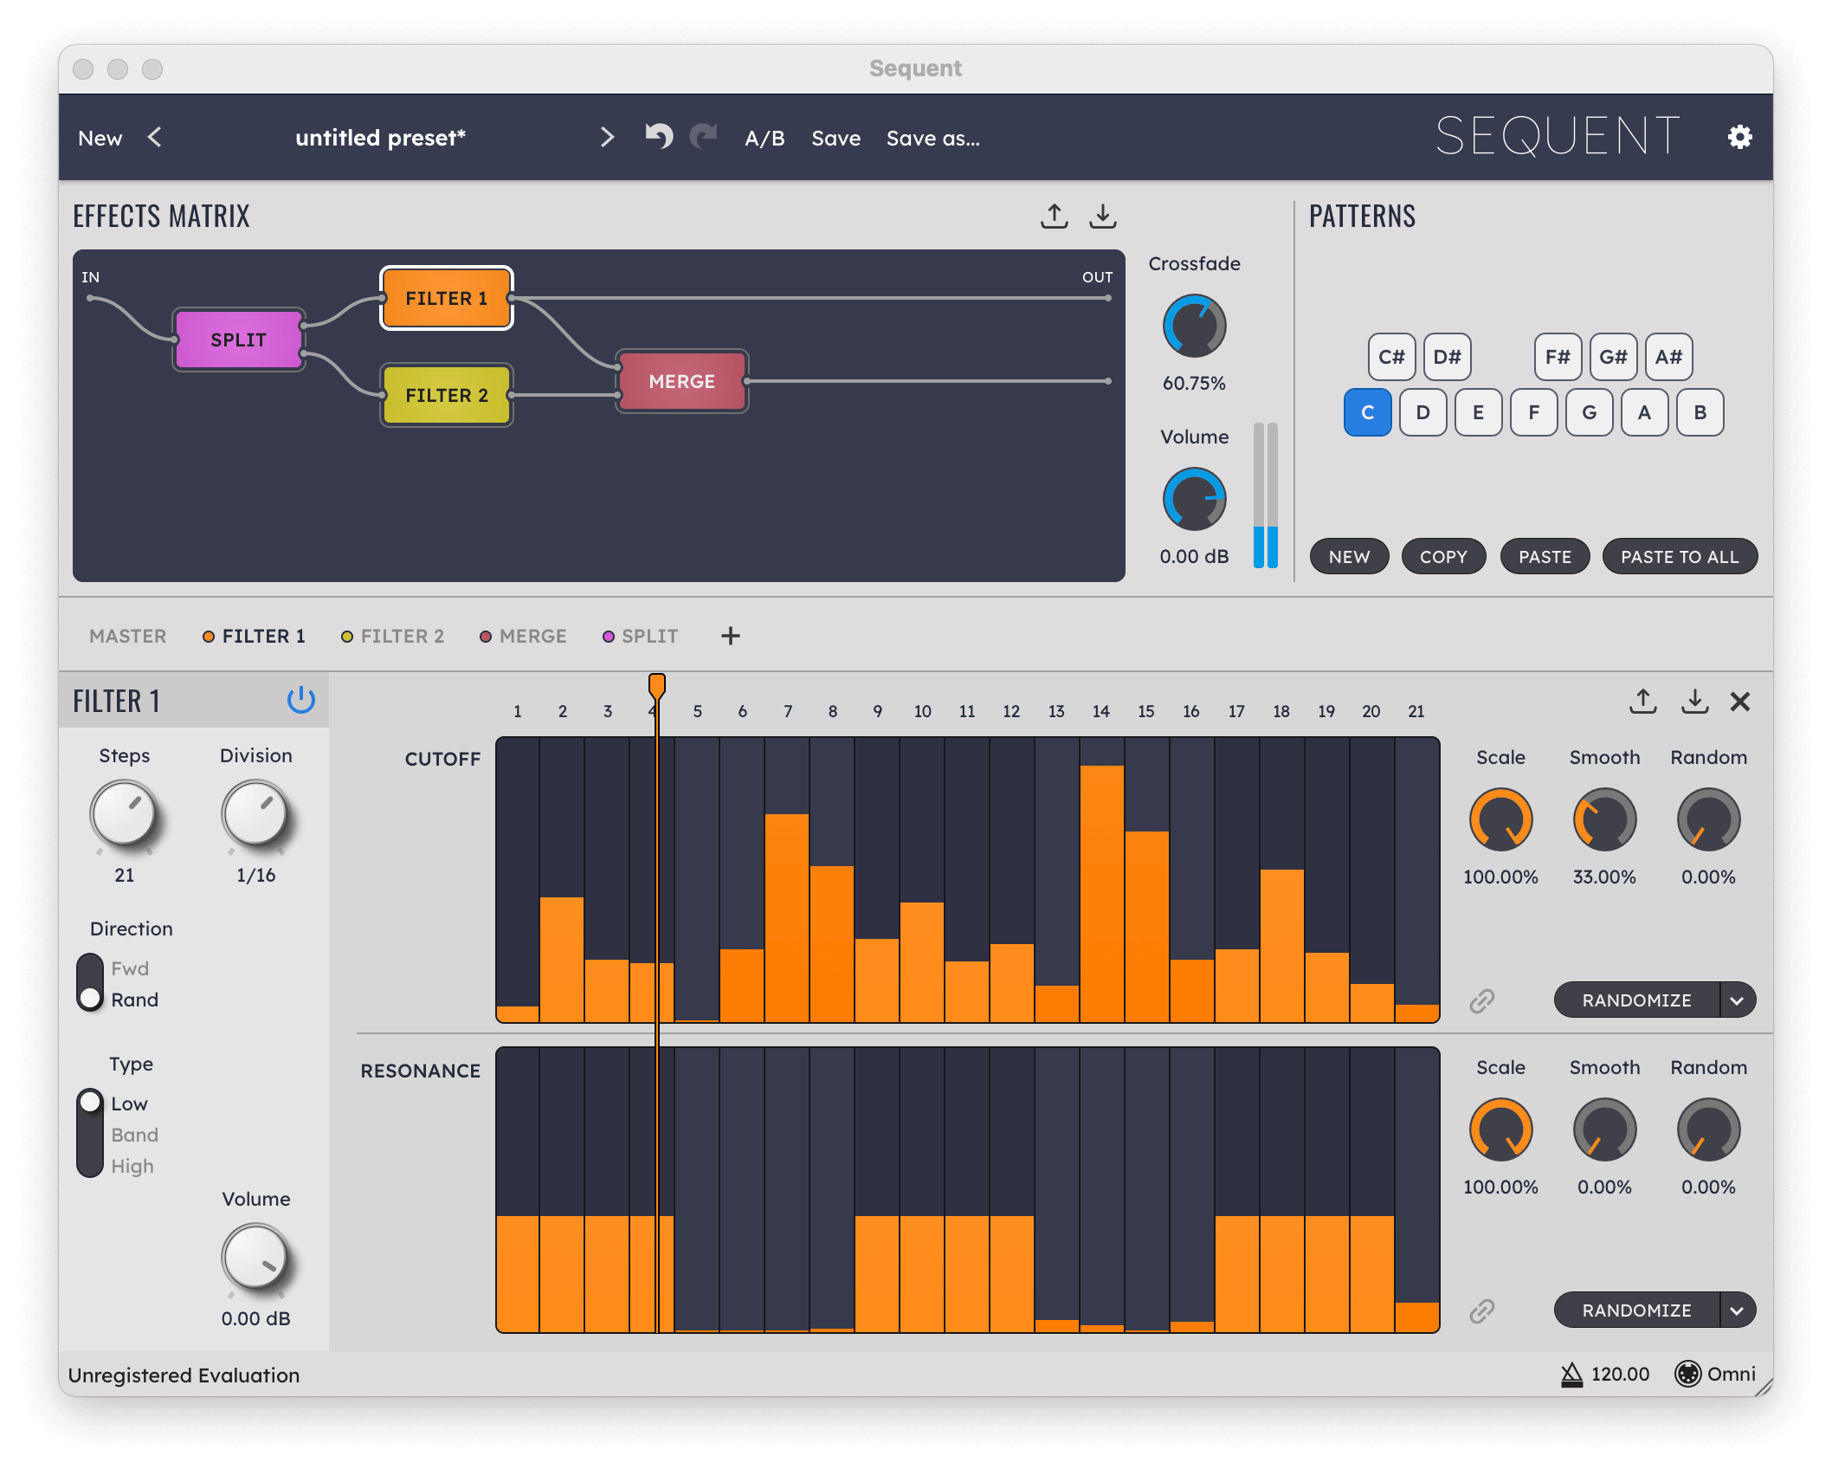Select pattern C

point(1367,412)
